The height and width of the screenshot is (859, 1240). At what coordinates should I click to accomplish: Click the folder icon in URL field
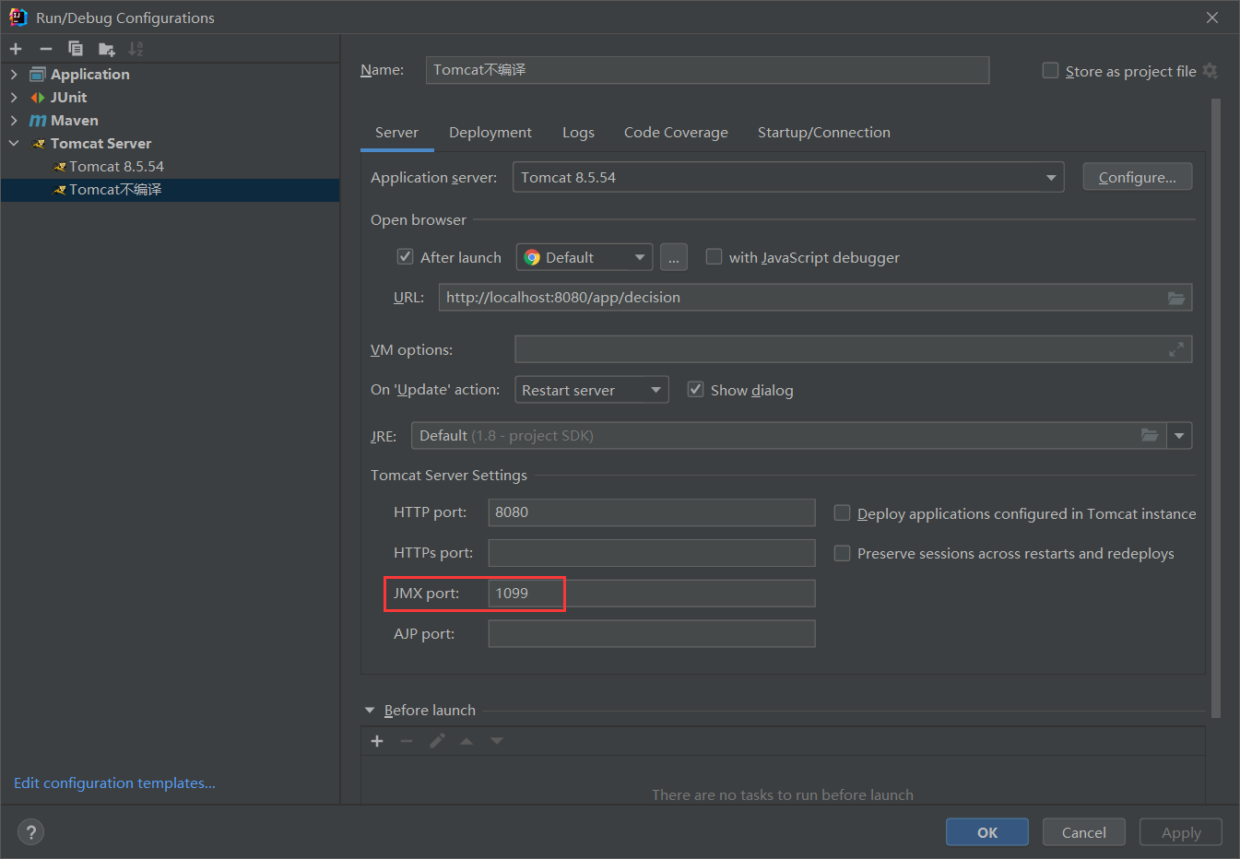[1175, 298]
